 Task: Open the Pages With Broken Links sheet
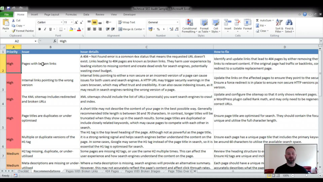point(82,171)
